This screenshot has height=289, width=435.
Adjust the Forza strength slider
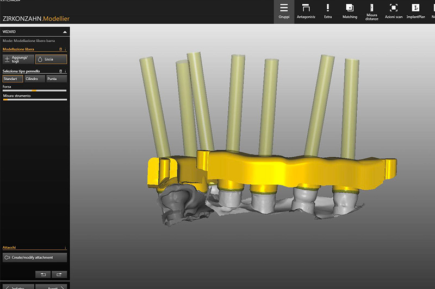[35, 91]
